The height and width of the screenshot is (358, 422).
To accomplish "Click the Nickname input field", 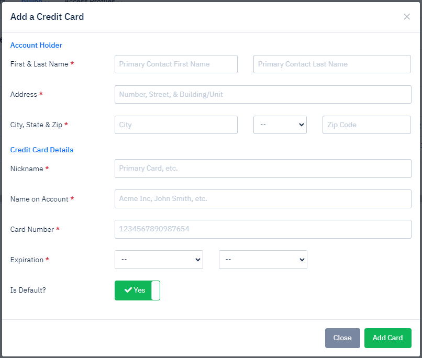I will 263,169.
